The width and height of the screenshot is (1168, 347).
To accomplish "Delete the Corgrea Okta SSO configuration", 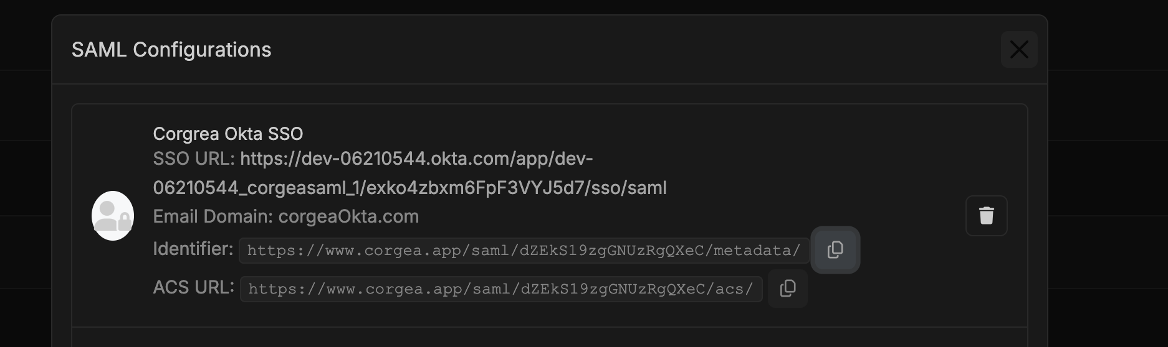I will tap(986, 216).
